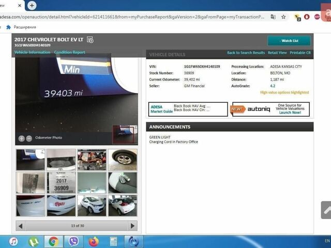The width and height of the screenshot is (331, 248).
Task: Select the odometer thumbnail photo
Action: point(31,160)
